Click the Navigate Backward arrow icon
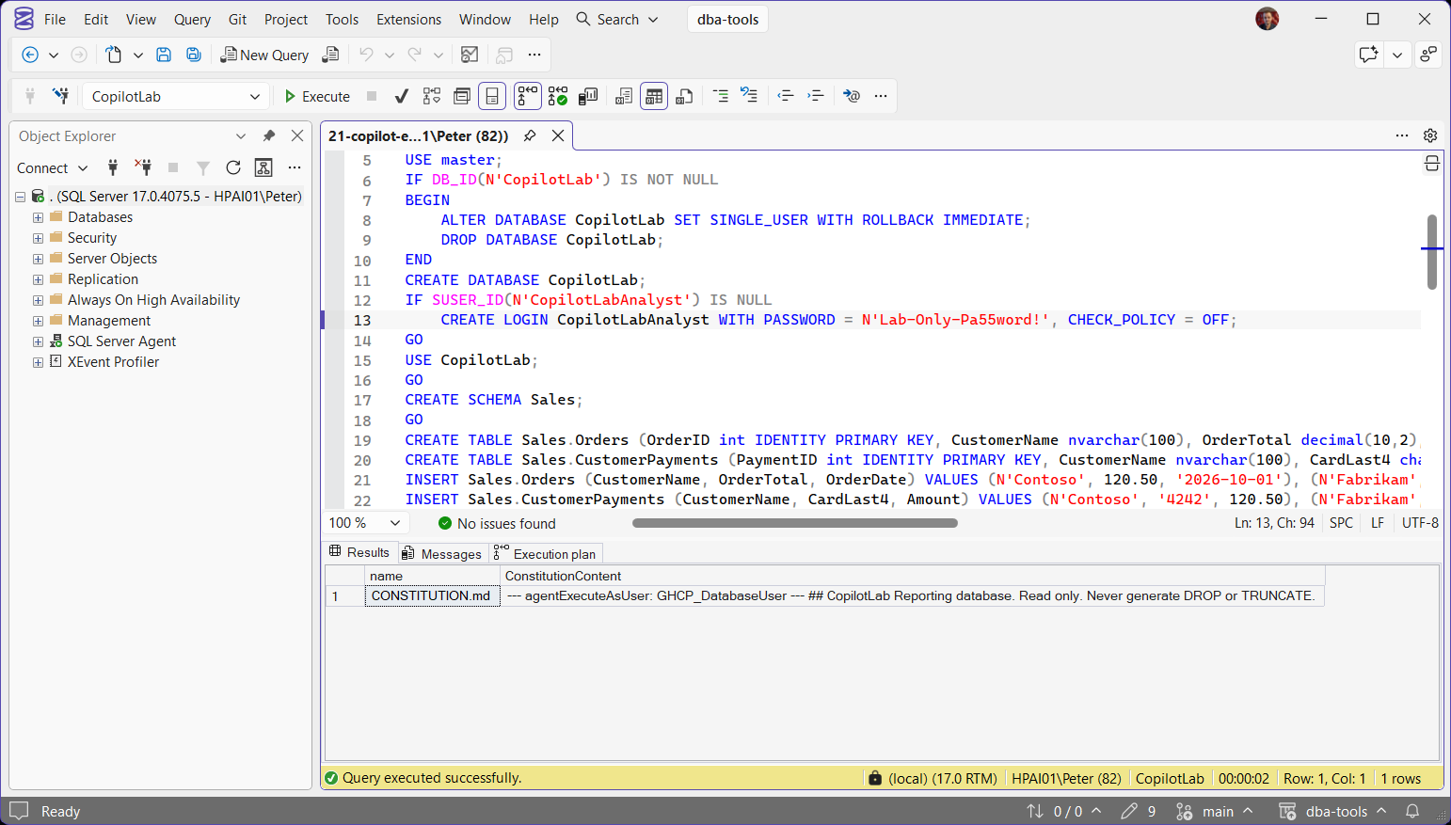 click(30, 55)
